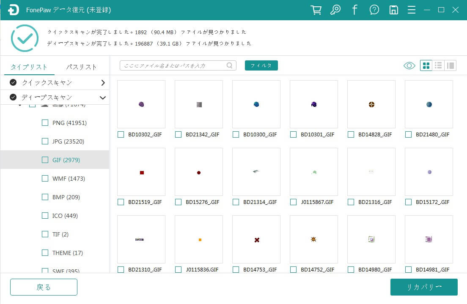Check the GIF (2979) checkbox
The width and height of the screenshot is (467, 304).
[x=45, y=160]
